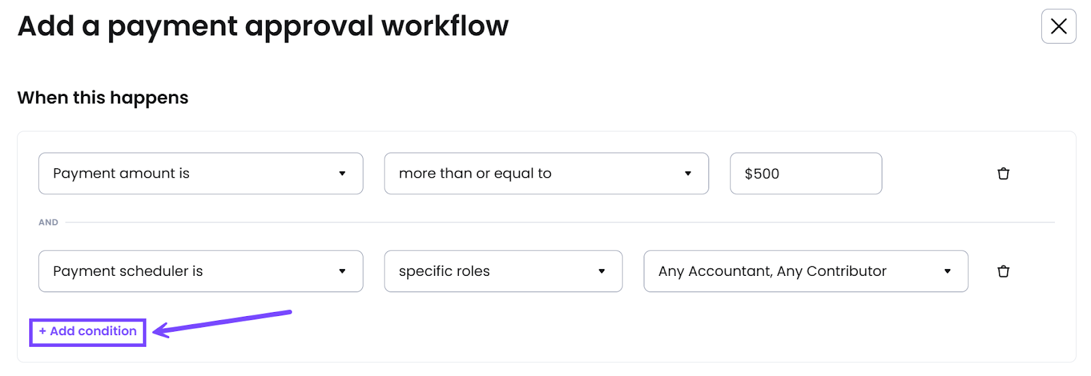Image resolution: width=1091 pixels, height=376 pixels.
Task: Click the 'Add a payment approval workflow' title
Action: click(263, 27)
